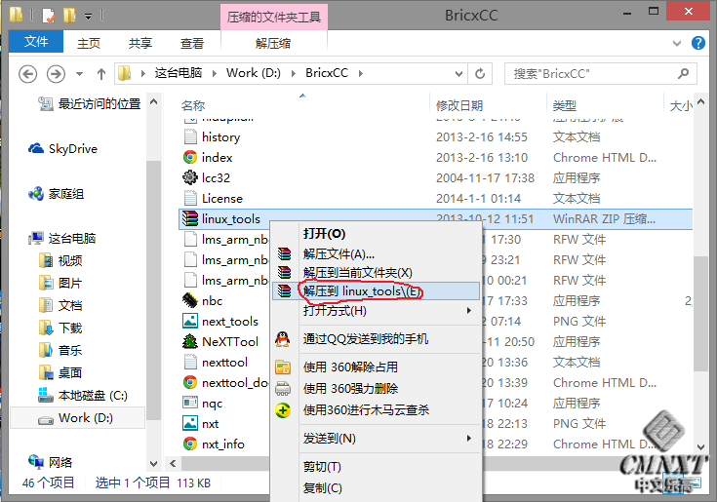Screen dimensions: 717x502
Task: Open quick access toolbar customize dropdown
Action: (88, 16)
